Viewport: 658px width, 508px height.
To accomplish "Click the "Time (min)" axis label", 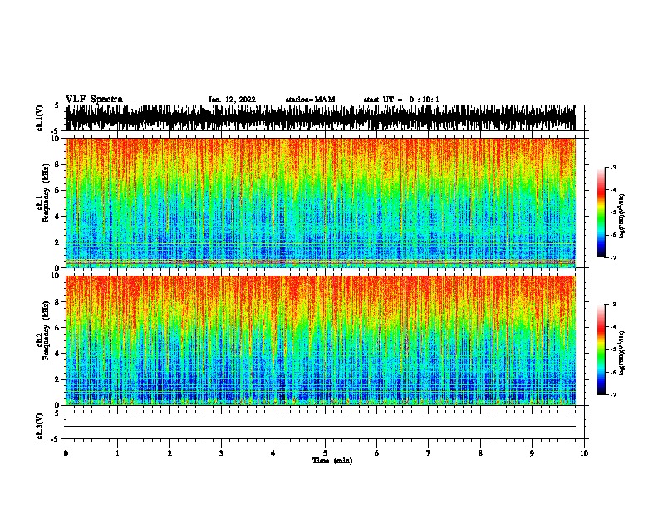I will [332, 461].
